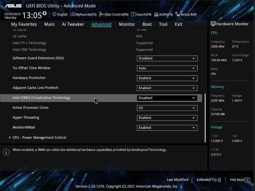Open AURA(F4) lighting control icon
The image size is (255, 191).
click(x=156, y=14)
